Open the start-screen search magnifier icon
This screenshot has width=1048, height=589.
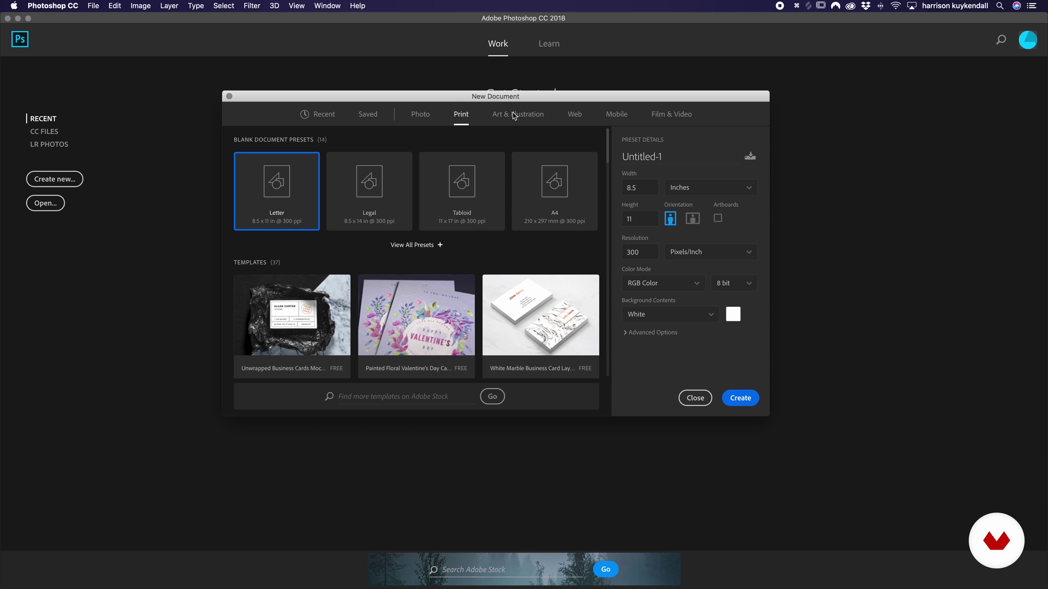pyautogui.click(x=1001, y=40)
